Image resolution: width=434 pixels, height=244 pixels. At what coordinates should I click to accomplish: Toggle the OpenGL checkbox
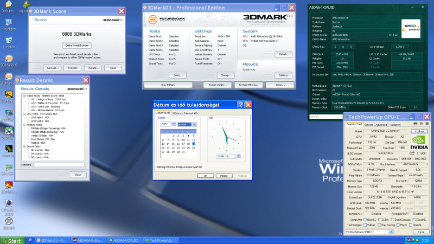click(411, 225)
